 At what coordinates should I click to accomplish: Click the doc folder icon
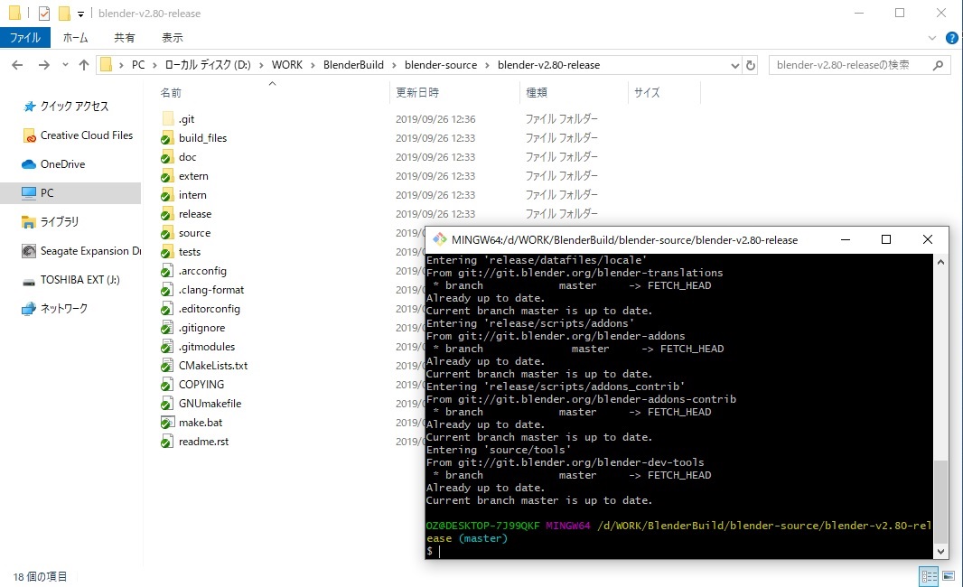167,157
